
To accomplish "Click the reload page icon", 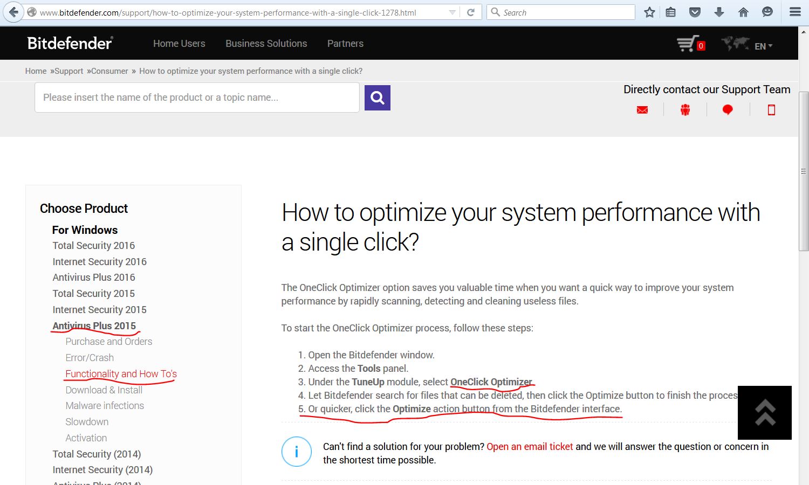I will [471, 12].
